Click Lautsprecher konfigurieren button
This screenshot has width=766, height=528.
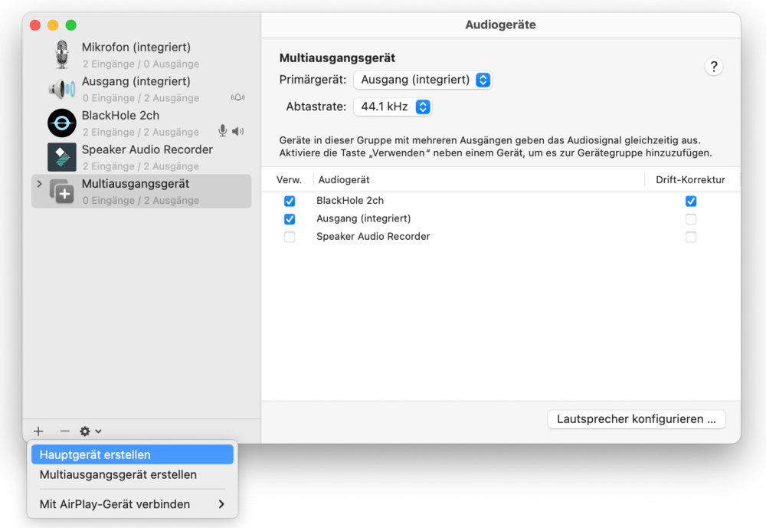coord(637,419)
